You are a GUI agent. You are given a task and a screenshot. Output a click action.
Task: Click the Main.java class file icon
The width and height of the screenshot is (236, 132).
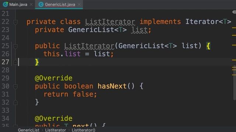[6, 4]
